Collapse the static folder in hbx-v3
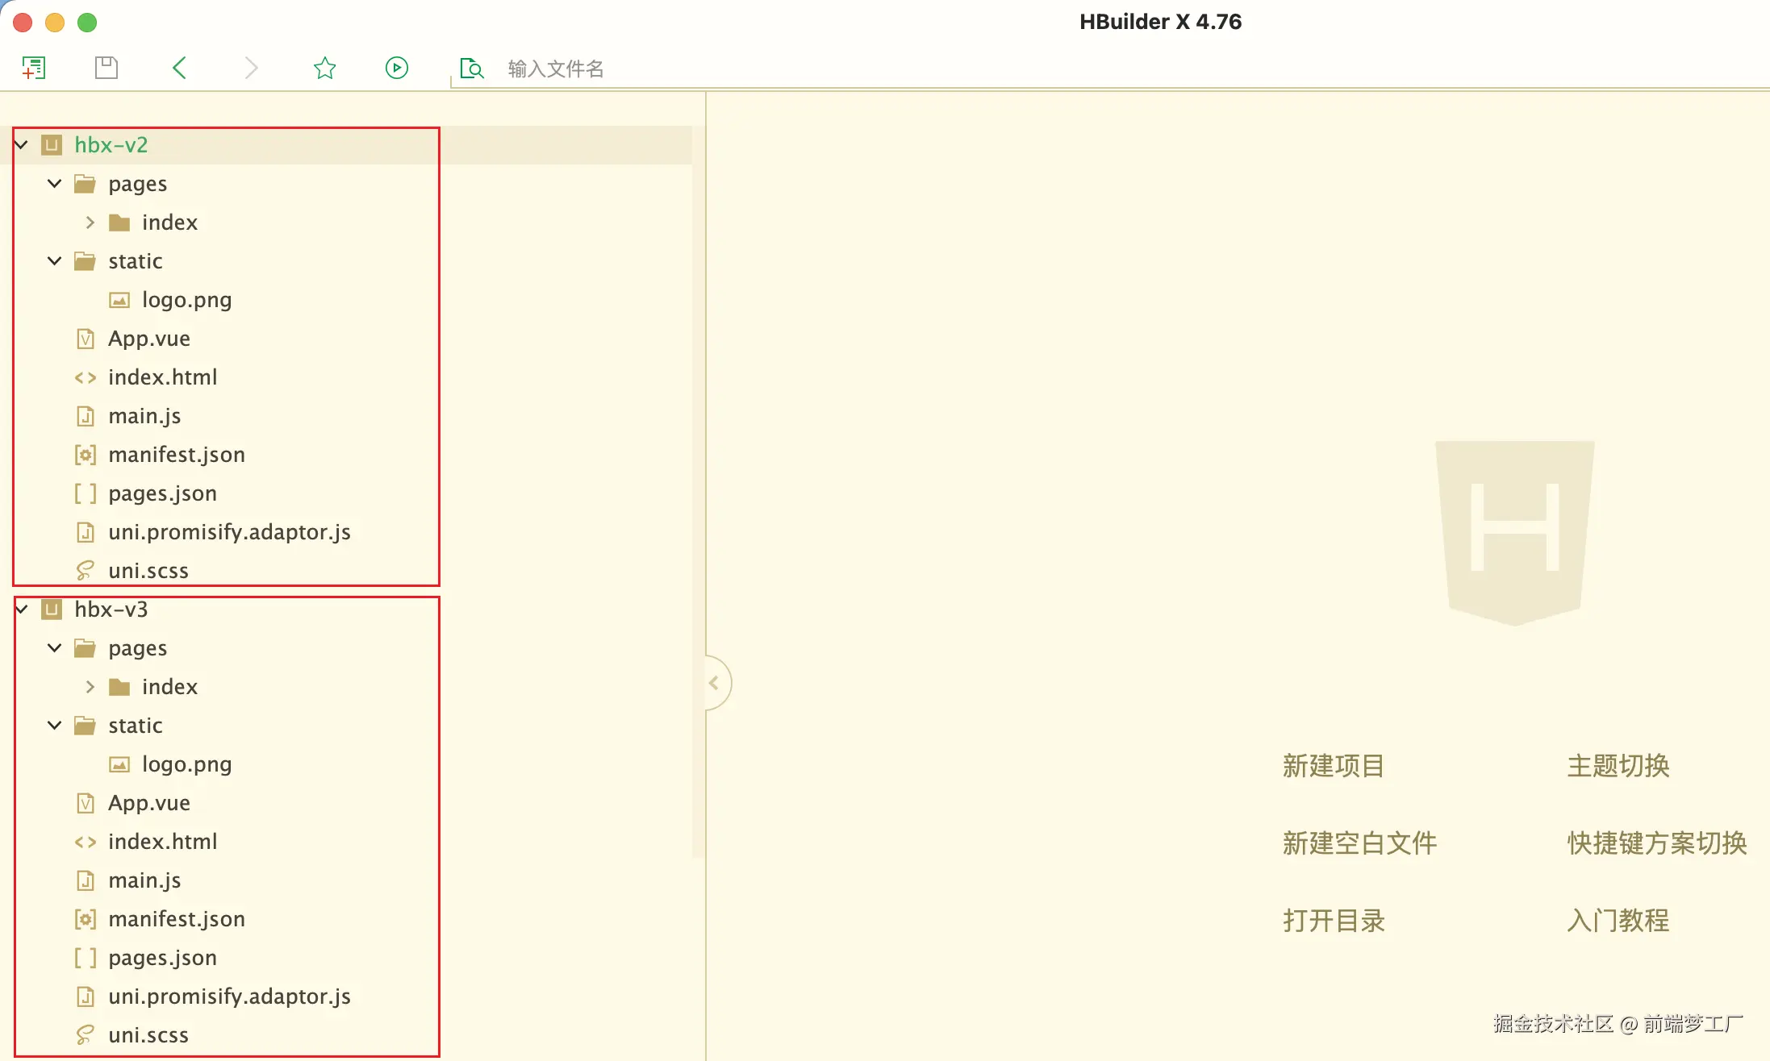Viewport: 1770px width, 1061px height. click(55, 726)
